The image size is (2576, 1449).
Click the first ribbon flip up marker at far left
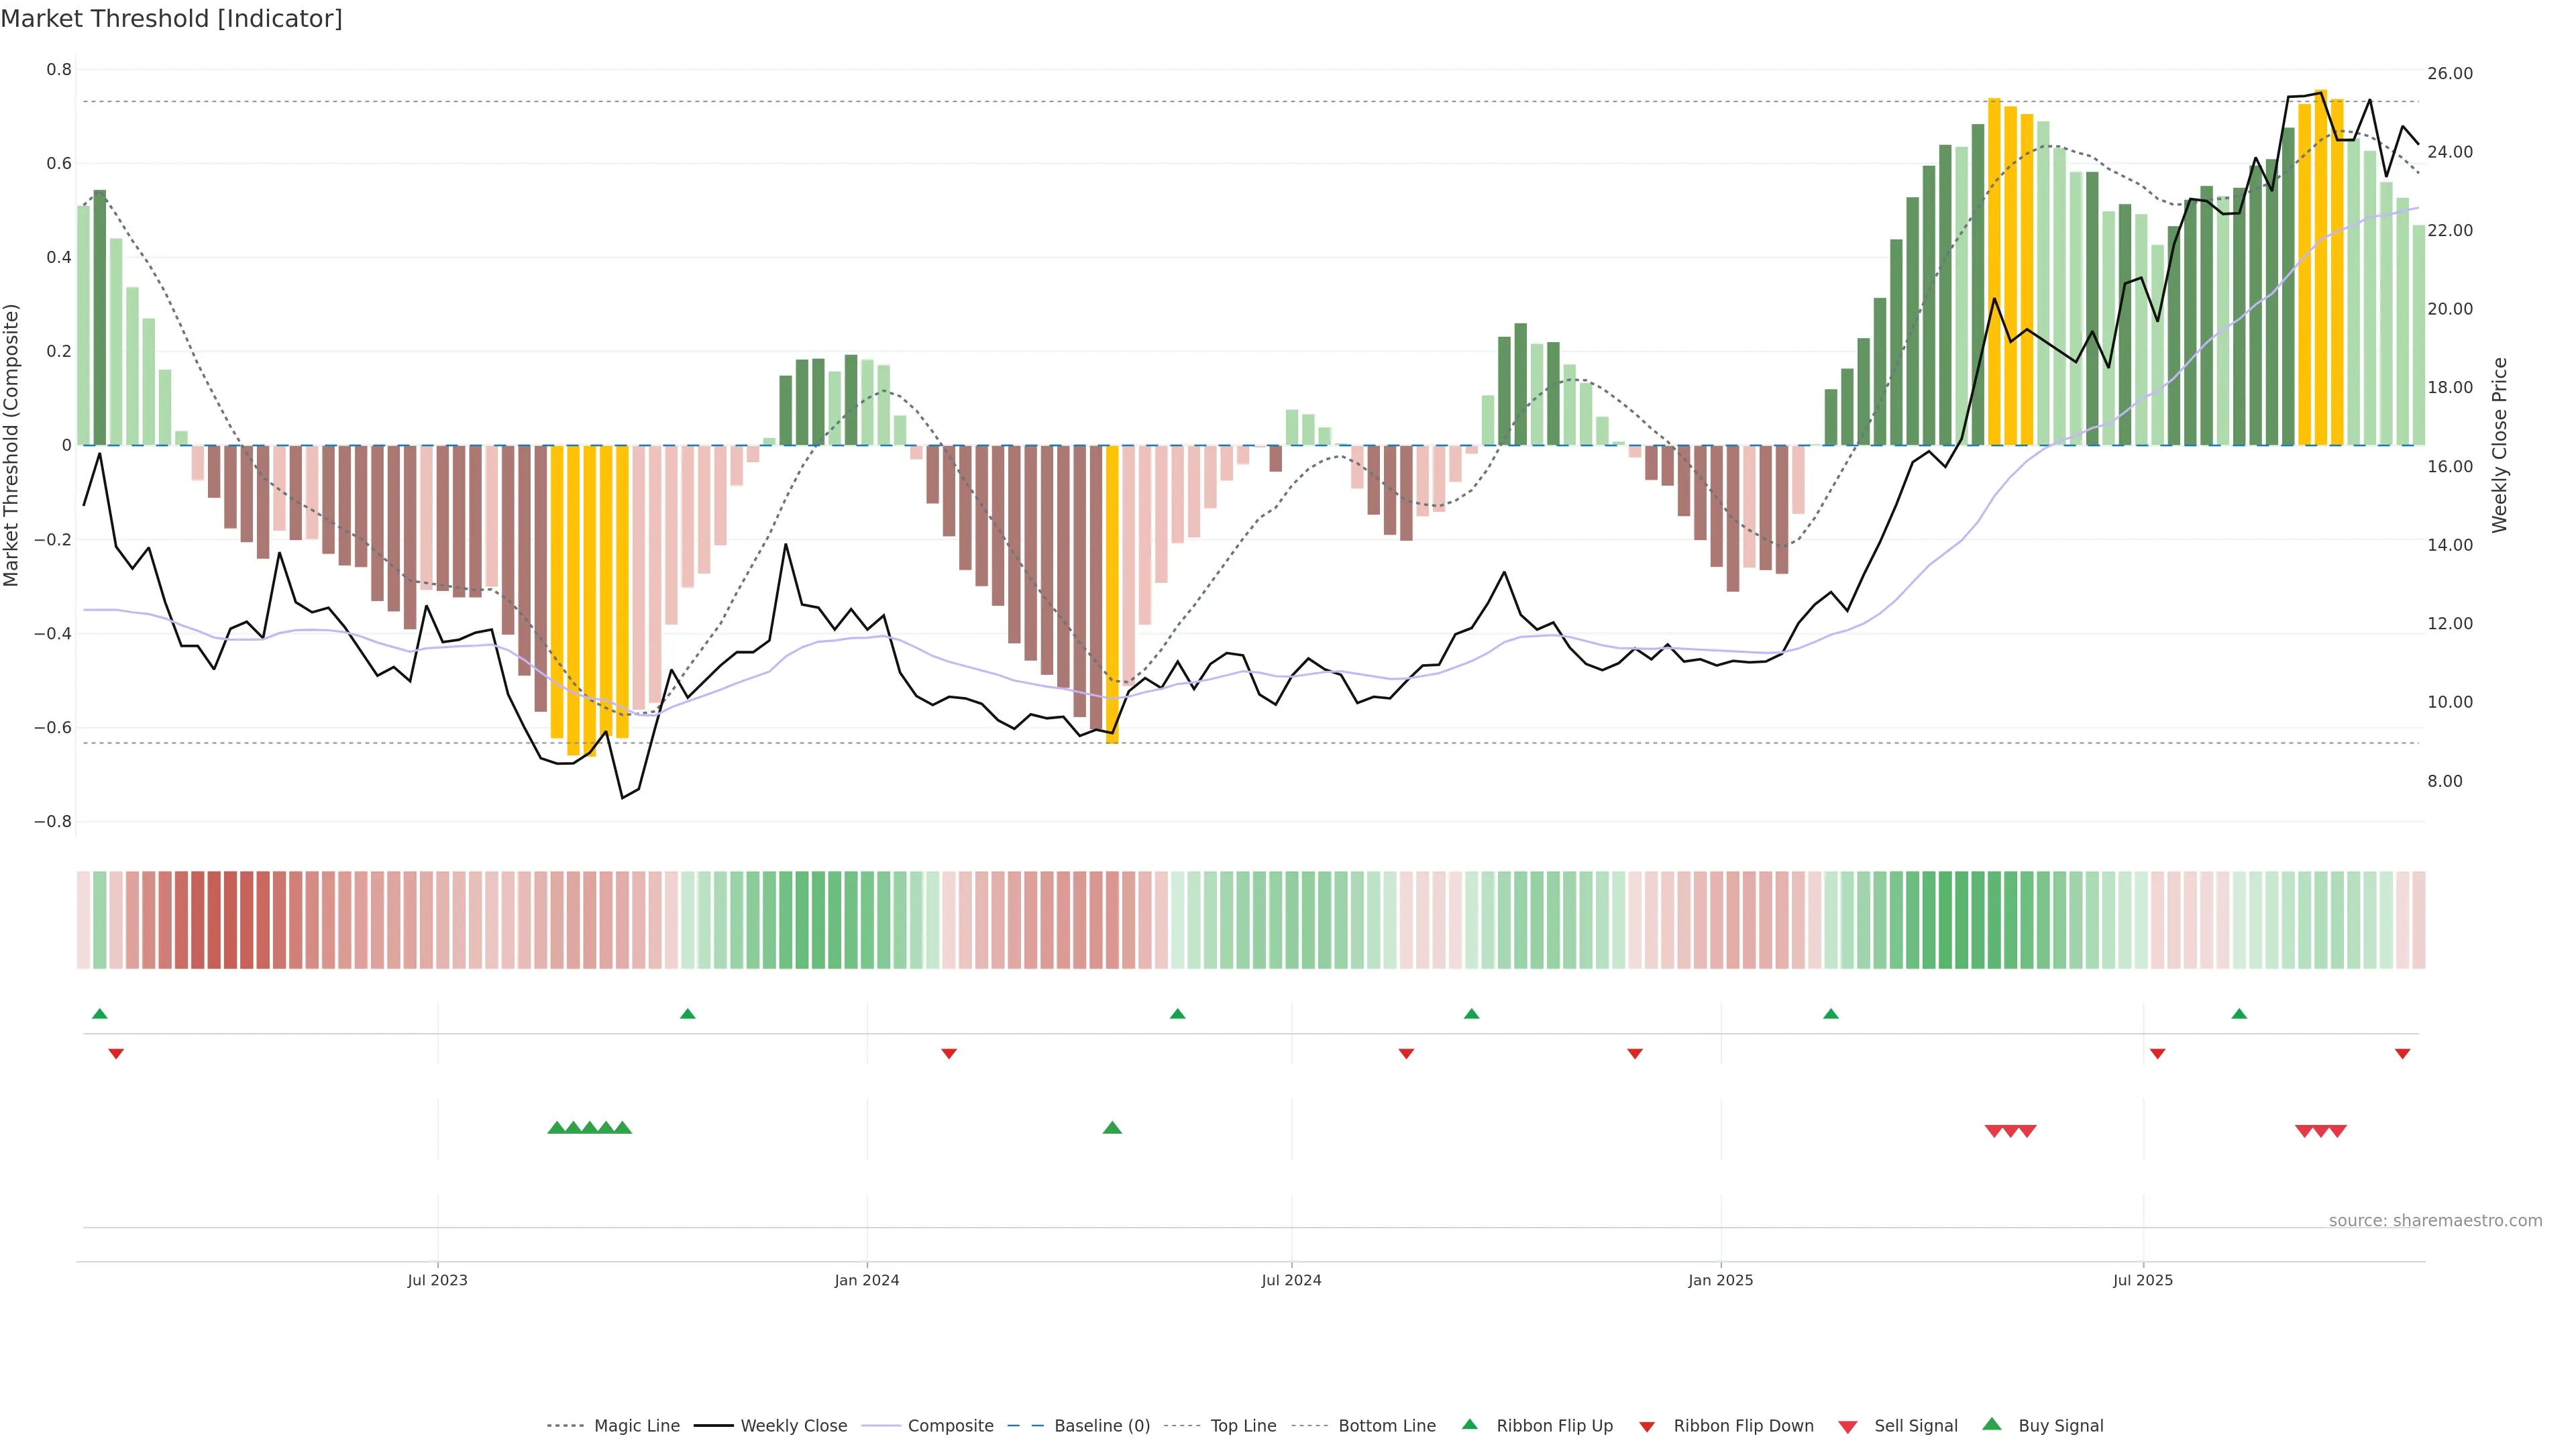[99, 1014]
